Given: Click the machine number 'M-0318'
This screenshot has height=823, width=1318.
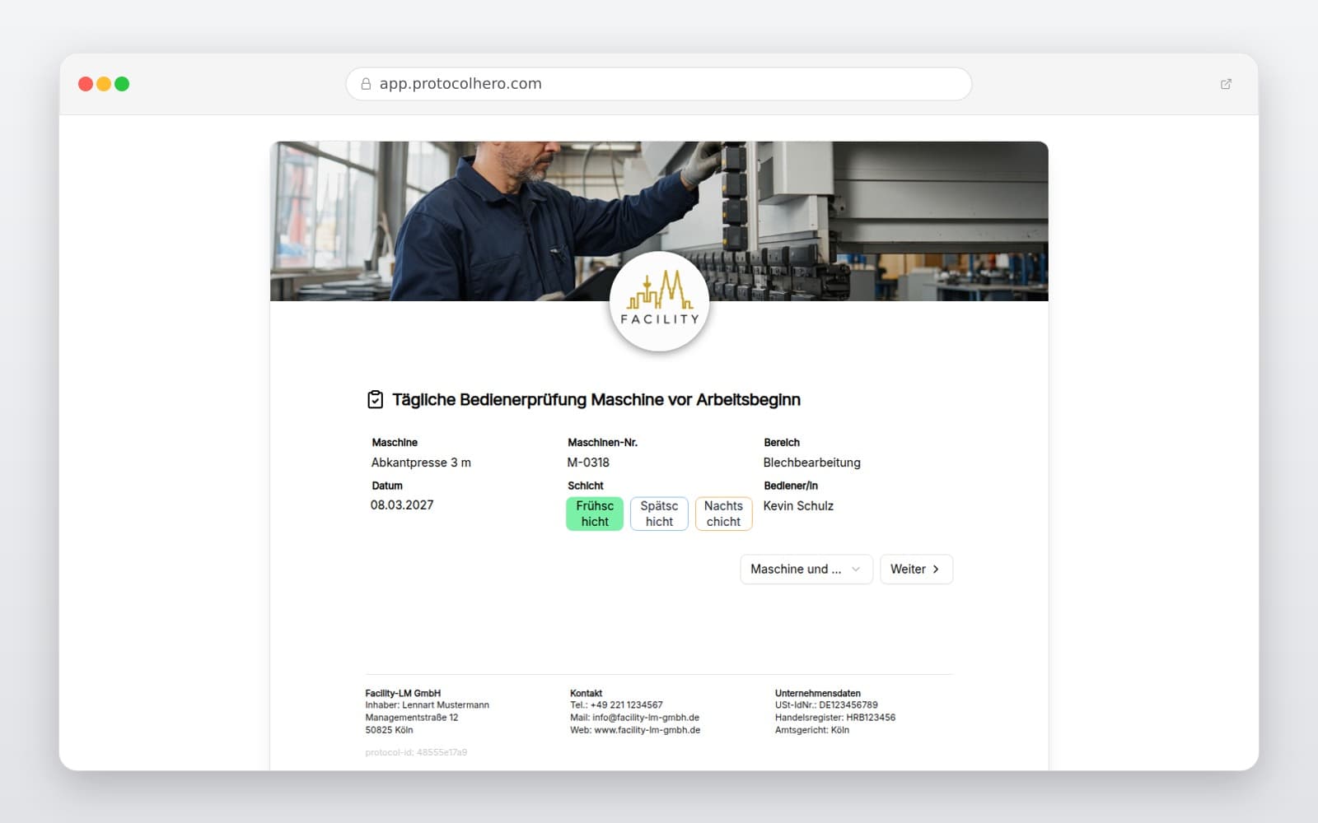Looking at the screenshot, I should (588, 463).
